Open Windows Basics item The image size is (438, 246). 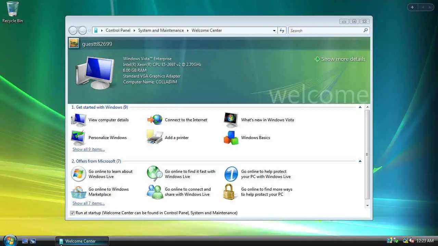tap(247, 138)
